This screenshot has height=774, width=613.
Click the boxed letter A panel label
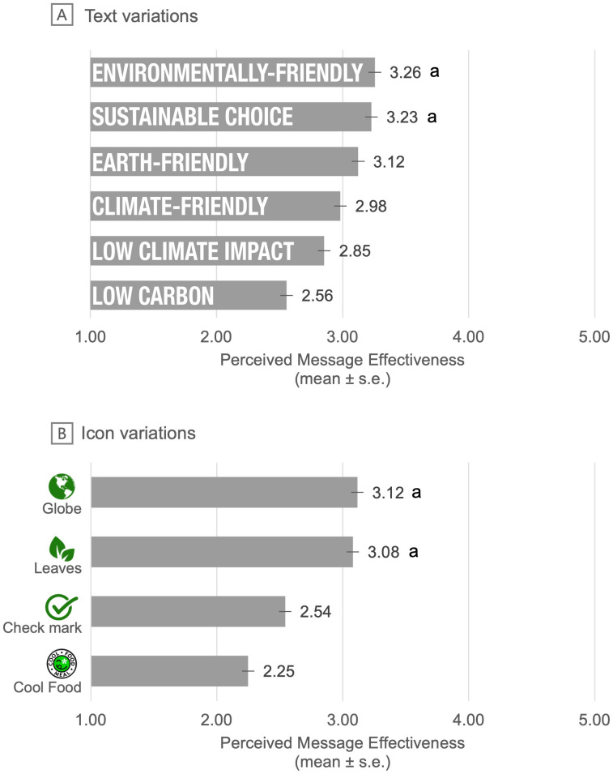click(x=62, y=15)
